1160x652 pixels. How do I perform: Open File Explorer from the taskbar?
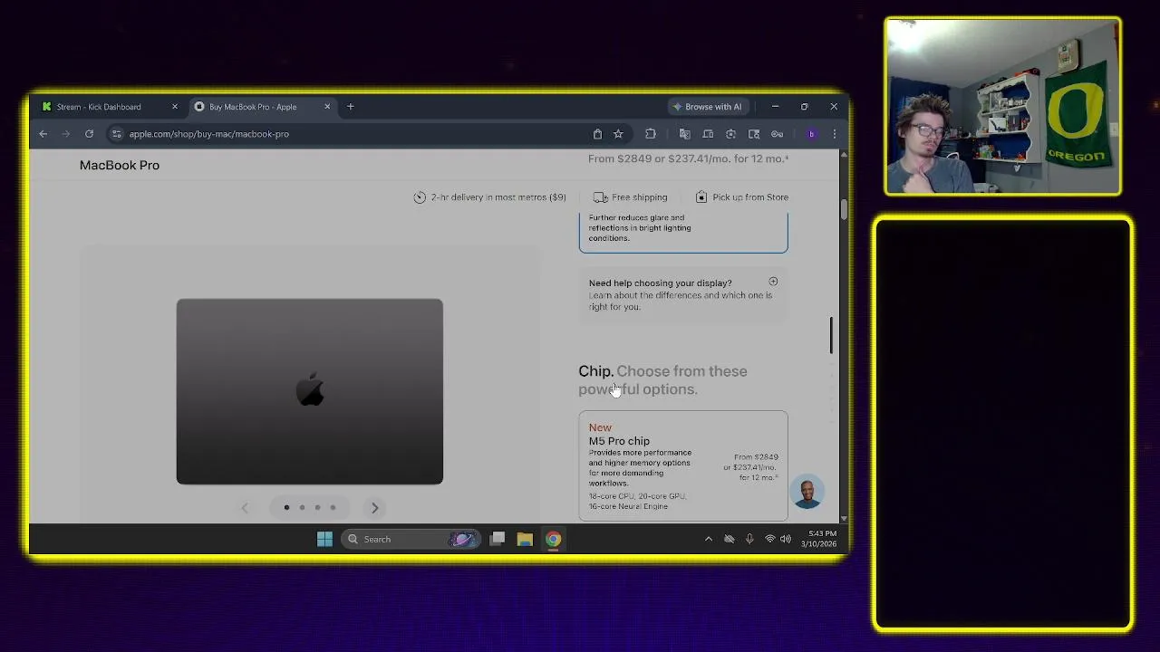pyautogui.click(x=525, y=540)
